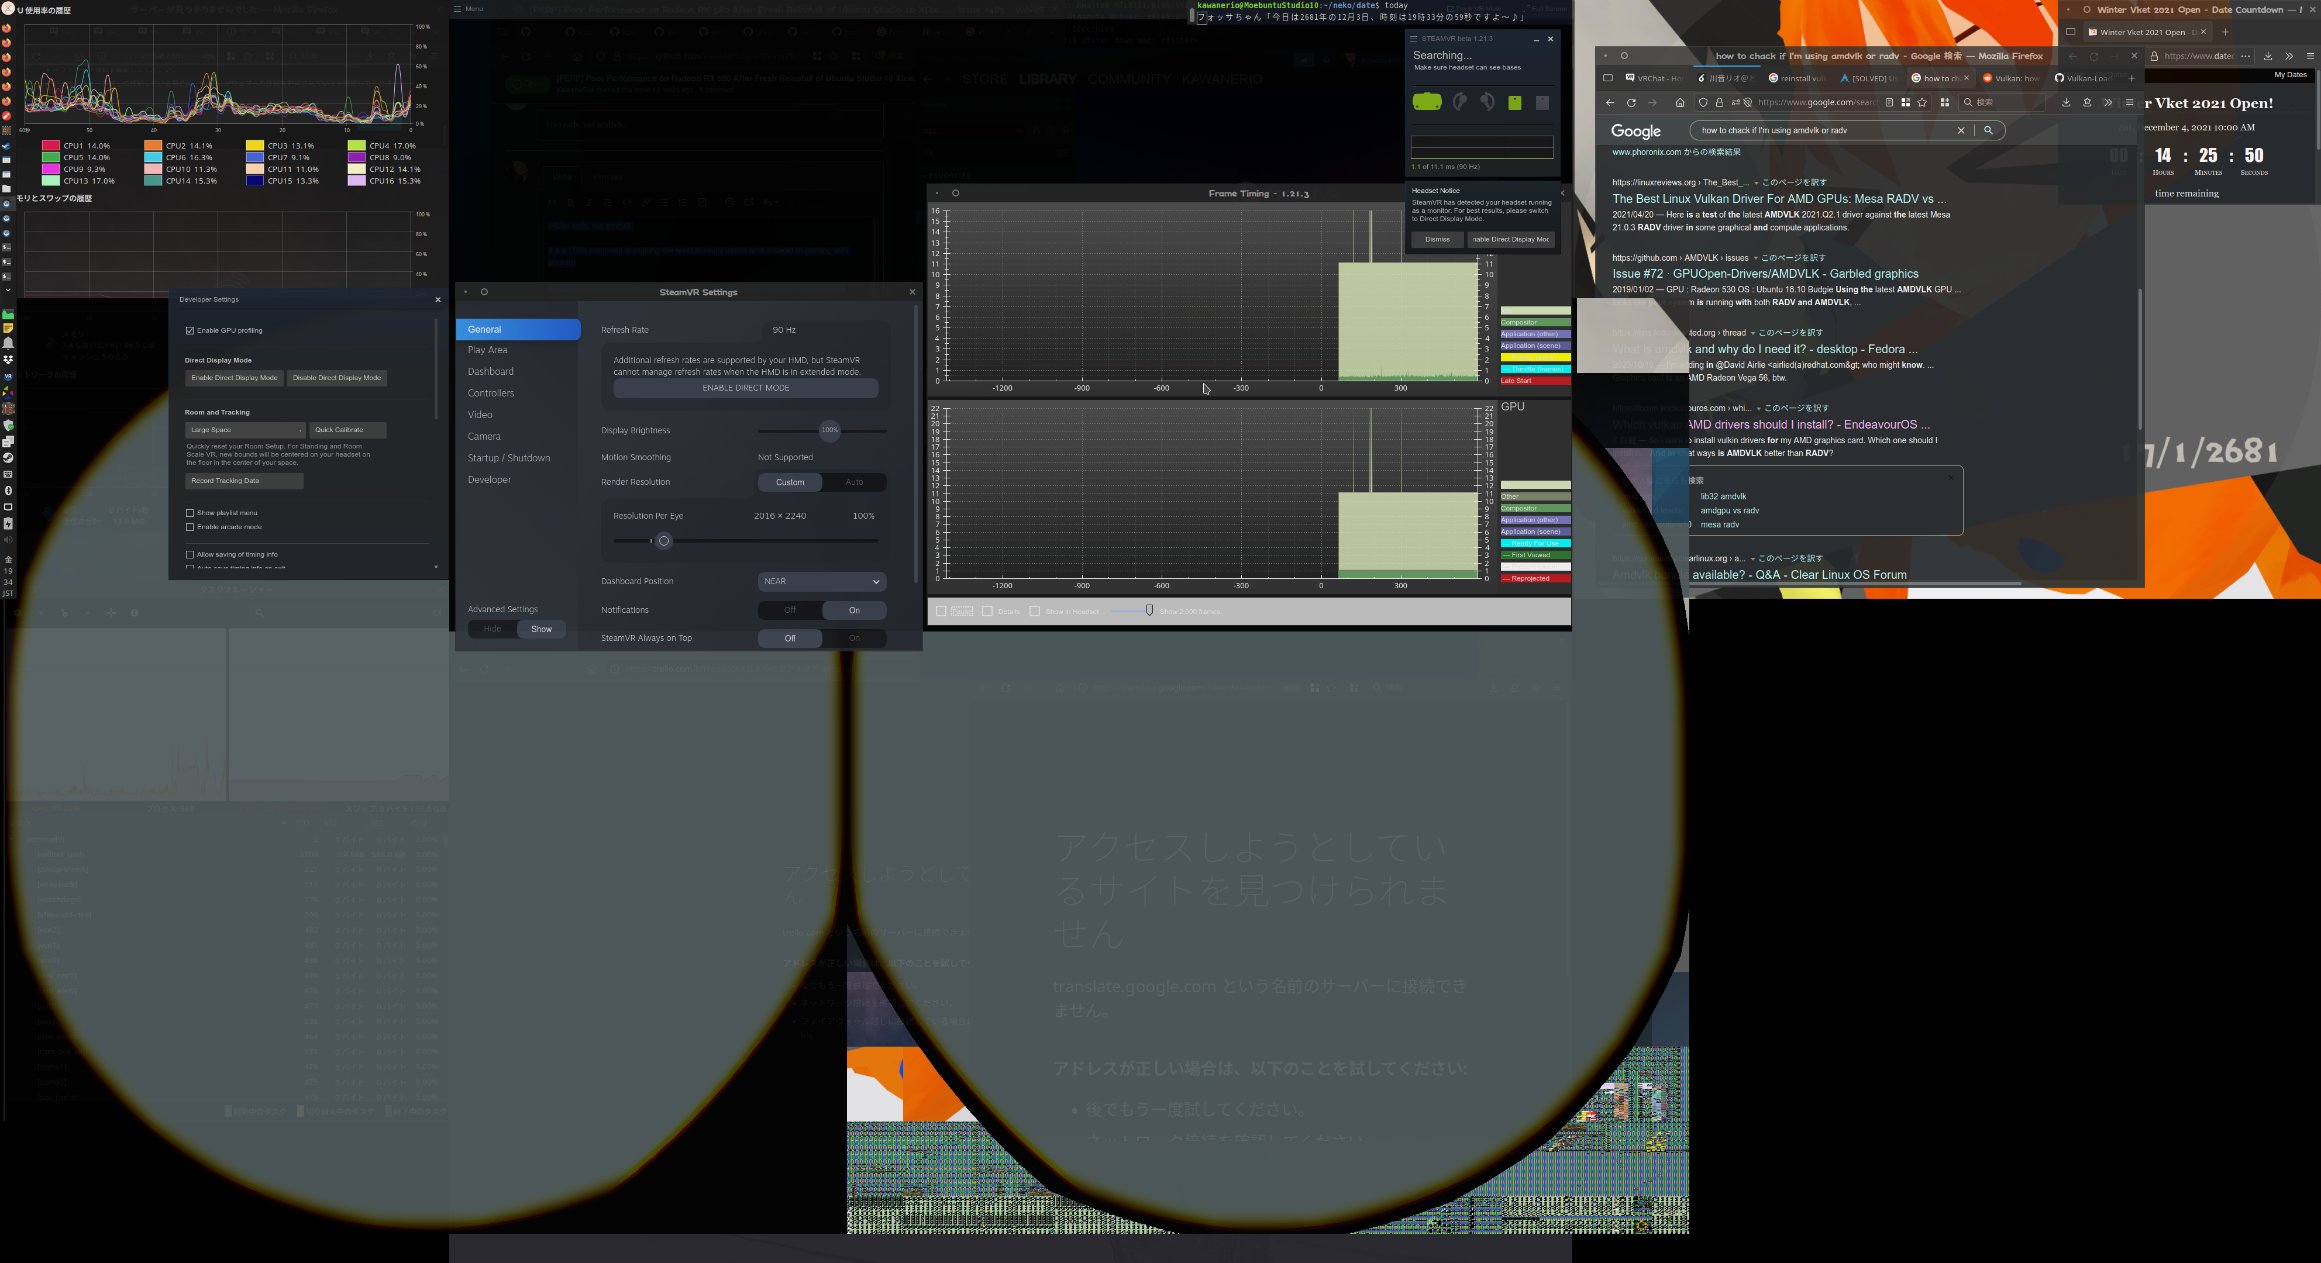Go back in the Firefox Google window
The width and height of the screenshot is (2321, 1263).
click(x=1610, y=103)
